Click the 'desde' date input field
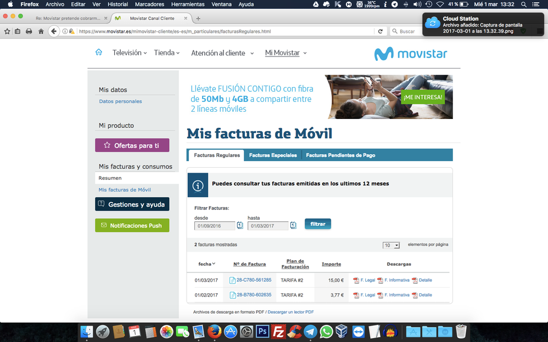 (x=215, y=226)
